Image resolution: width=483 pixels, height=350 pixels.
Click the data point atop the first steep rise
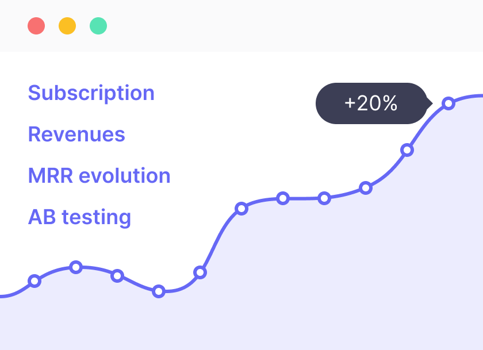[241, 209]
